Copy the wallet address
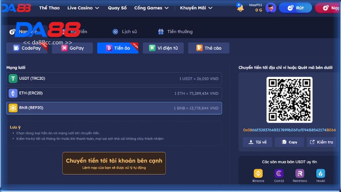This screenshot has height=192, width=341. (289, 142)
